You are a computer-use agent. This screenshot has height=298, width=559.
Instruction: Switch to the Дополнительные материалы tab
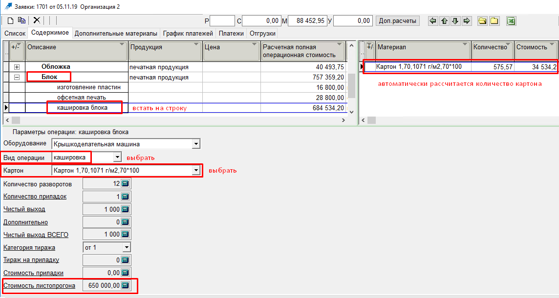pos(116,34)
